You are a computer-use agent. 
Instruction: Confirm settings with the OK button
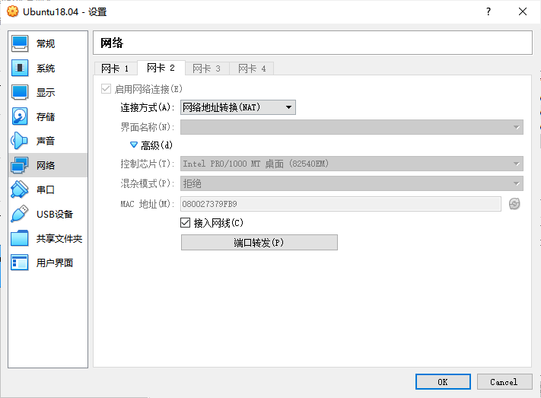click(442, 381)
